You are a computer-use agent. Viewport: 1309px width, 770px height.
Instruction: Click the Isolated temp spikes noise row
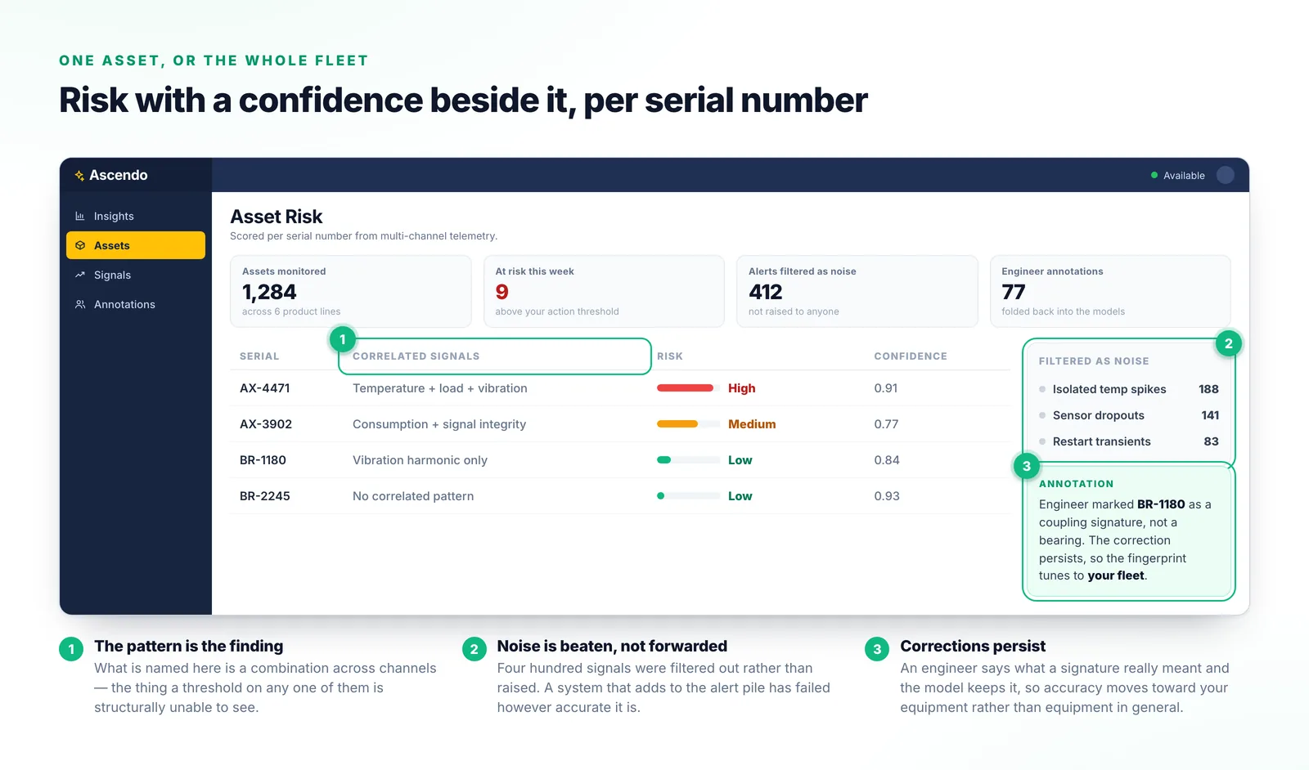(1129, 389)
